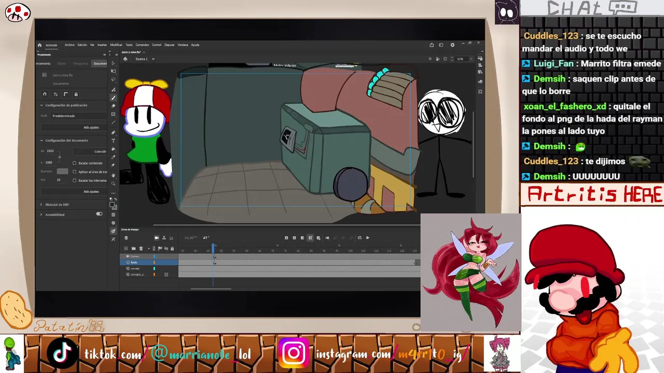Screen dimensions: 664x373
Task: Select the Zoom magnifier tool
Action: pyautogui.click(x=114, y=183)
